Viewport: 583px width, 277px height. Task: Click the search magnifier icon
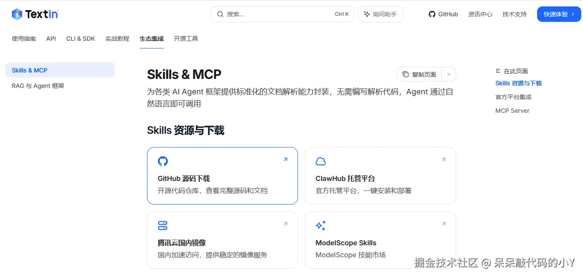click(220, 14)
